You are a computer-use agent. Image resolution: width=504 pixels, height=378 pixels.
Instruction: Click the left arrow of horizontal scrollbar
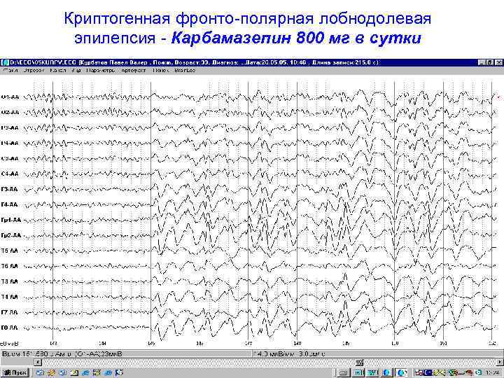38,363
